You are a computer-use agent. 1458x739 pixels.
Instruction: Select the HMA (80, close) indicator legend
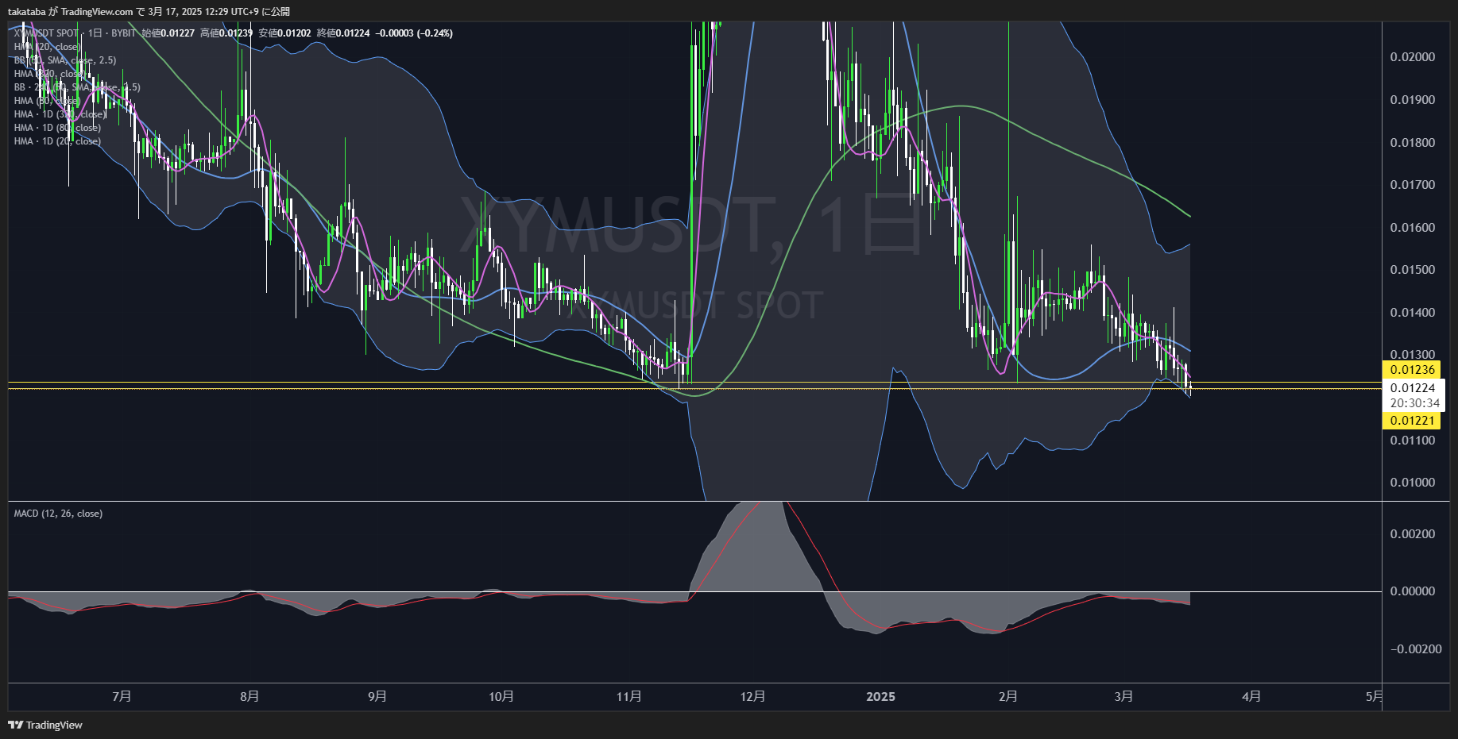click(x=47, y=101)
